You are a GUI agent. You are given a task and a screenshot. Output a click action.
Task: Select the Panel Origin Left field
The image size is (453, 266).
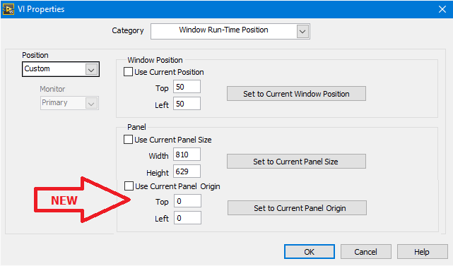click(187, 218)
